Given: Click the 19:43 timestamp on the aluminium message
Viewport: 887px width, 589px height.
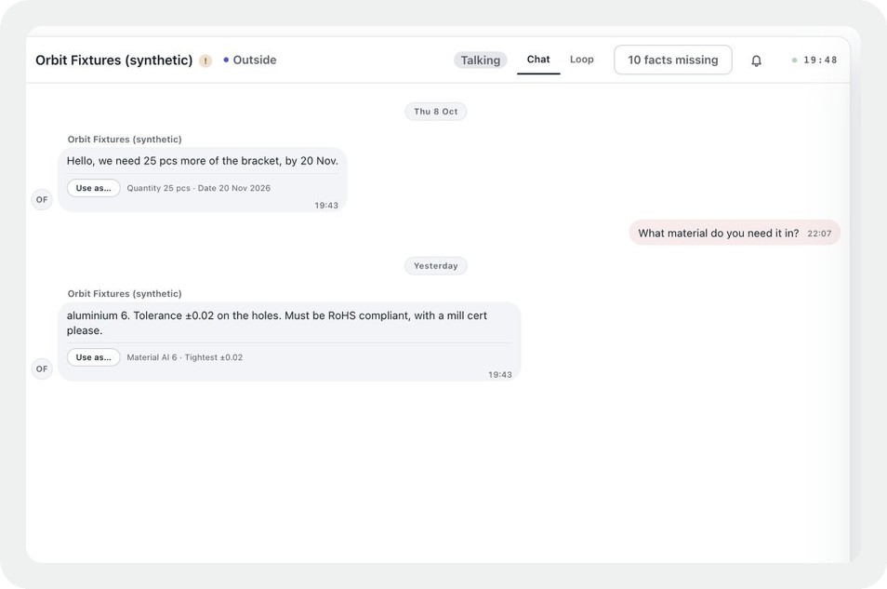Looking at the screenshot, I should [500, 375].
